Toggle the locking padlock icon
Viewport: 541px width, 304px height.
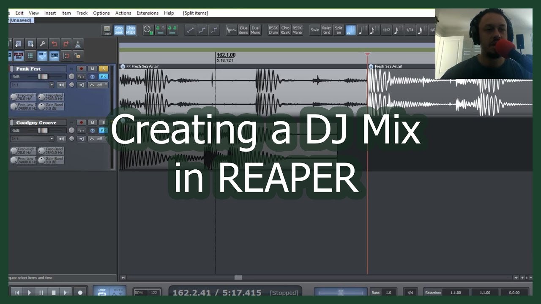78,55
